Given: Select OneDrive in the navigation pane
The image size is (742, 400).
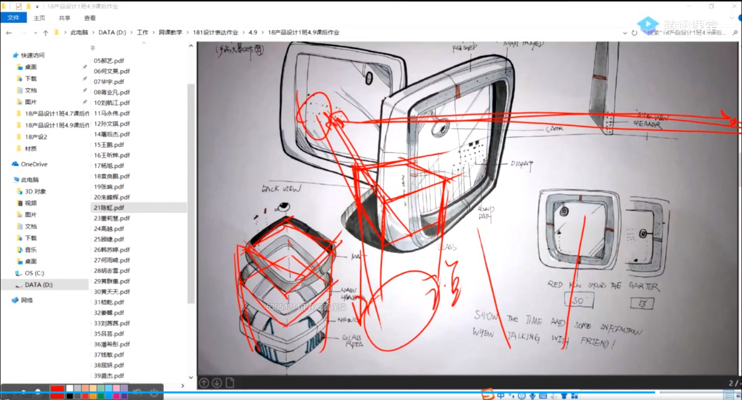Looking at the screenshot, I should tap(34, 164).
